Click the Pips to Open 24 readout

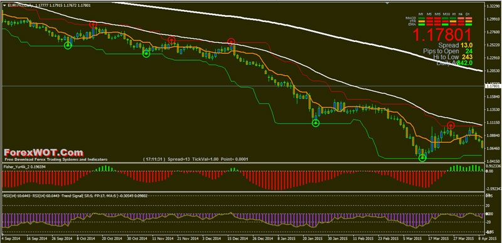coord(448,51)
